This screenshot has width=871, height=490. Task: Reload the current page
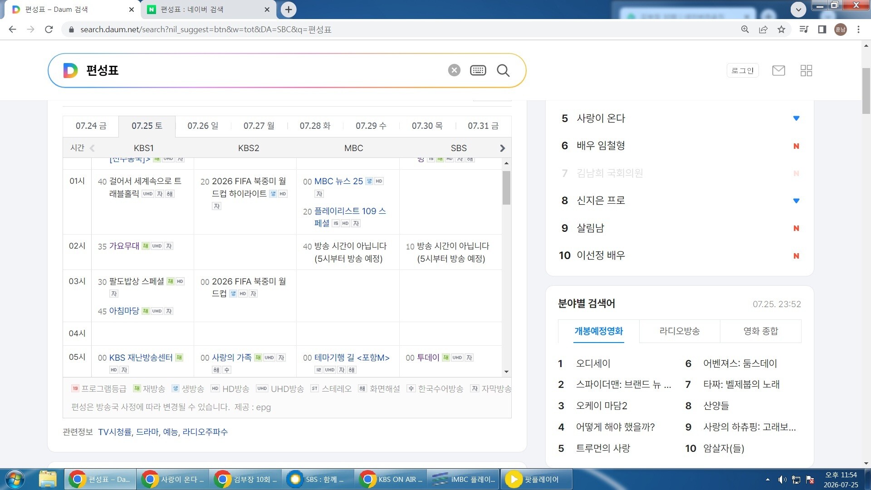(49, 29)
